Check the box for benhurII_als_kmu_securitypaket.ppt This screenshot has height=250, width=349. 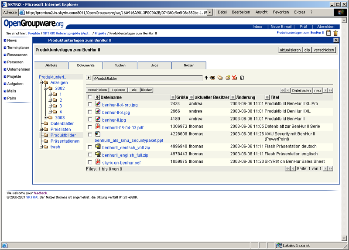[90, 134]
